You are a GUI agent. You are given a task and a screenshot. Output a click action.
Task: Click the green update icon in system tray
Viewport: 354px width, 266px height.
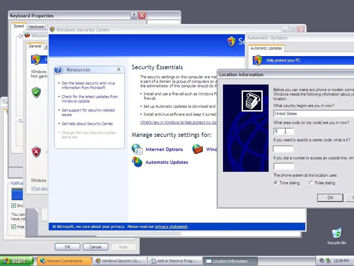[x=328, y=261]
